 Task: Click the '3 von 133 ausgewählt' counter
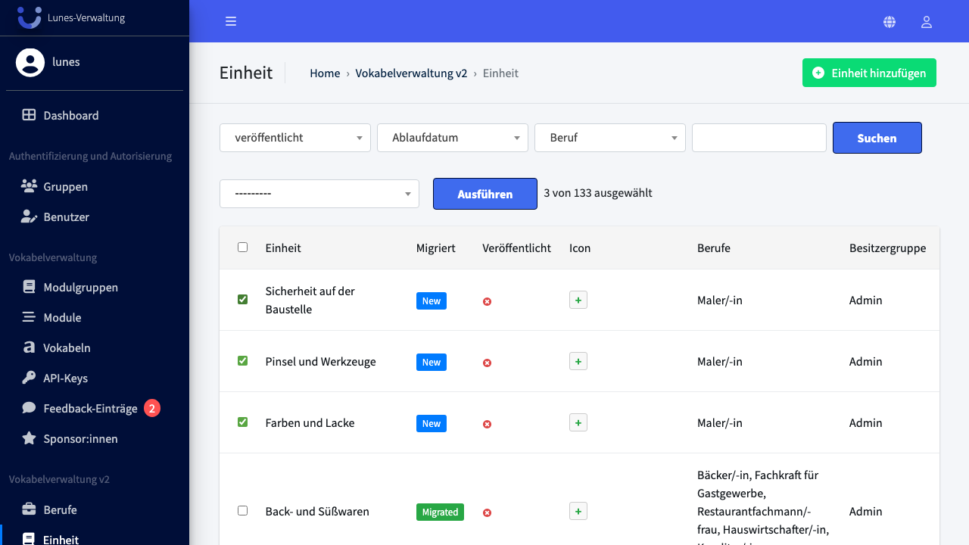pos(598,193)
